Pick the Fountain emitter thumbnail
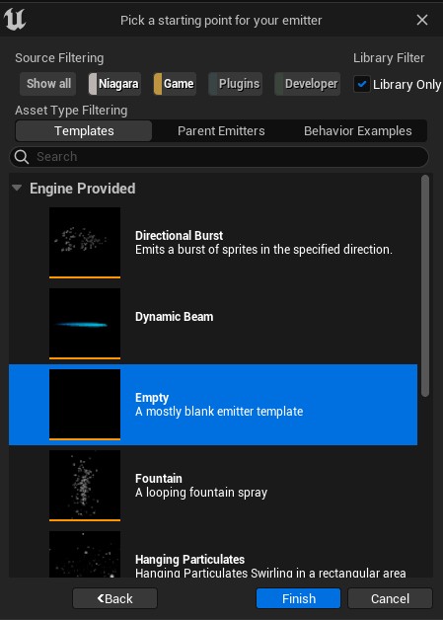The width and height of the screenshot is (443, 620). coord(85,486)
